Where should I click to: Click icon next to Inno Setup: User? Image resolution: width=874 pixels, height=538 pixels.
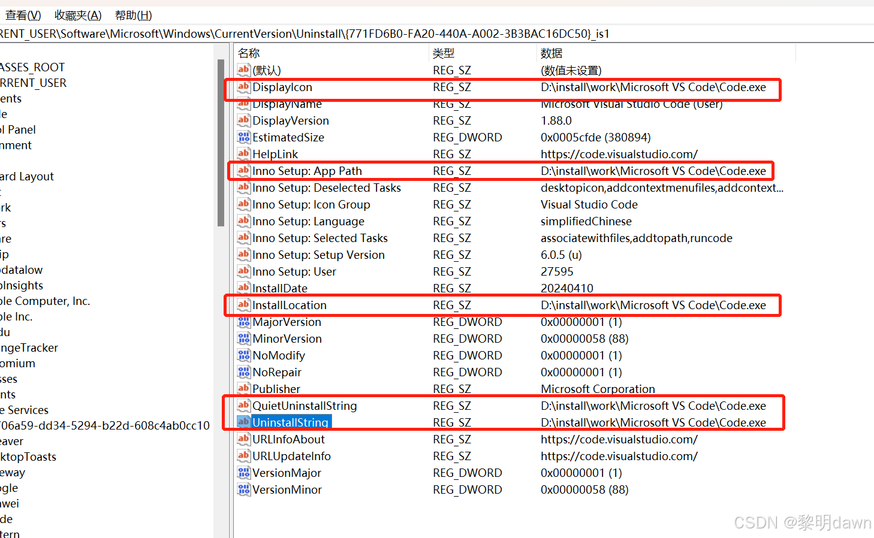243,271
